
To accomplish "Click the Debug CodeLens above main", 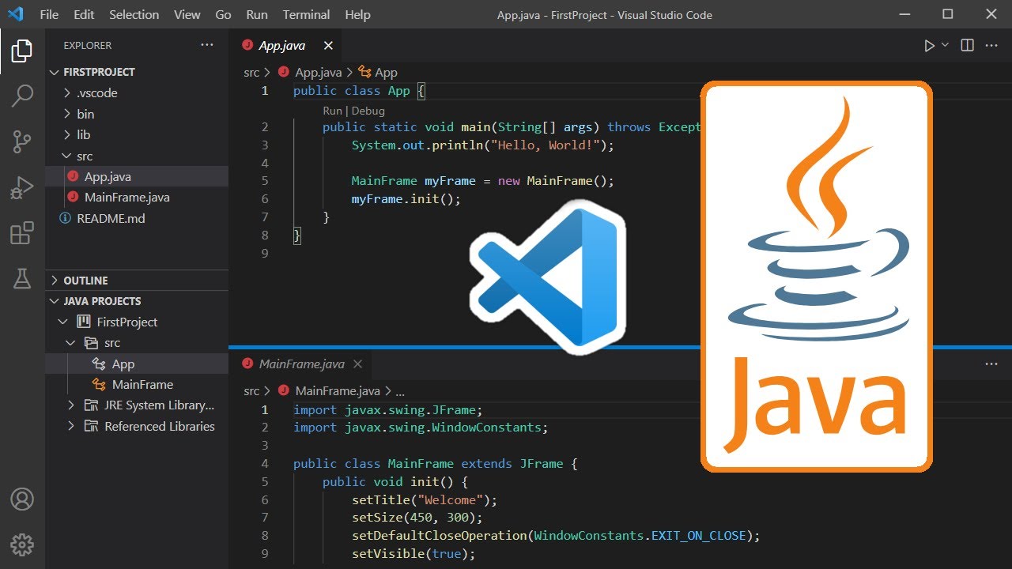I will [x=368, y=111].
